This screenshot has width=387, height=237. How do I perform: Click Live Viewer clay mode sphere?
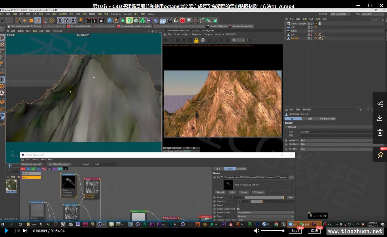(x=203, y=40)
